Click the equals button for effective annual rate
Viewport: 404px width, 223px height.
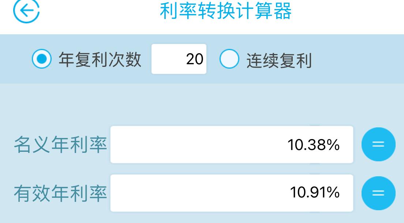point(378,193)
